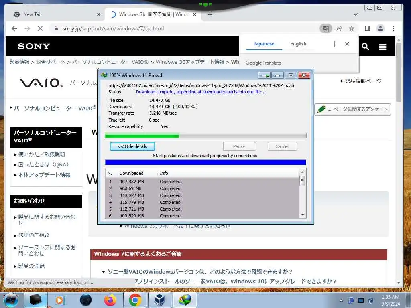Click the ページに関するアンケート button
Viewport: 411px width, 308px height.
[x=353, y=109]
